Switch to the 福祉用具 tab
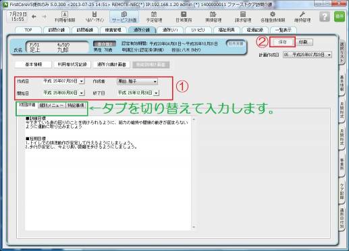The image size is (349, 251). [x=227, y=30]
